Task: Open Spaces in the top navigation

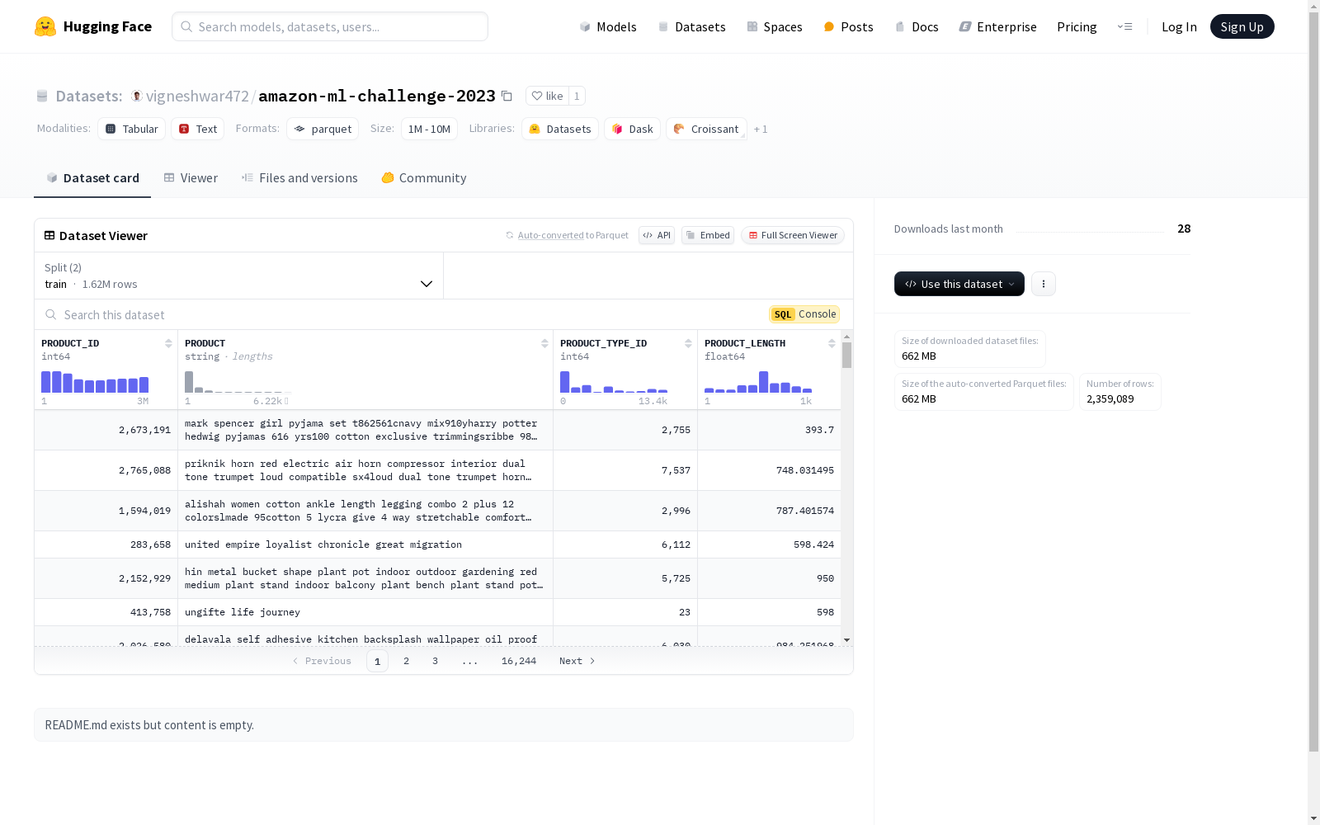Action: pyautogui.click(x=775, y=26)
